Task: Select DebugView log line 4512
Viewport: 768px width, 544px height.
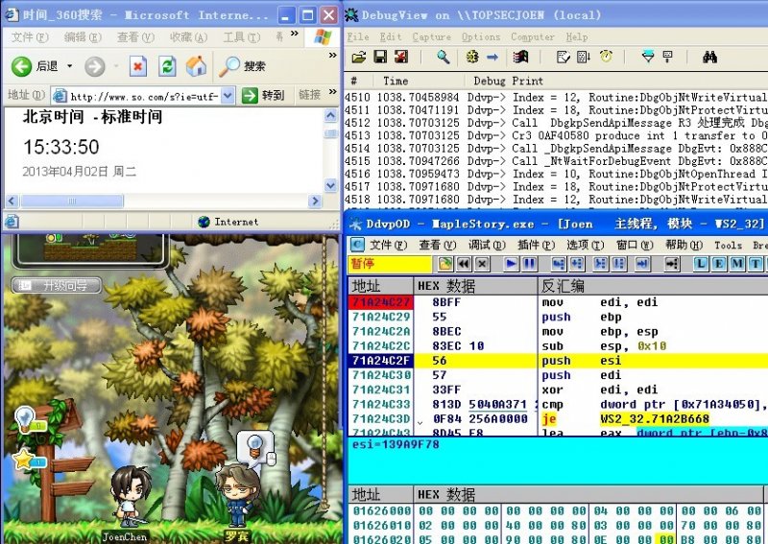Action: (x=556, y=123)
